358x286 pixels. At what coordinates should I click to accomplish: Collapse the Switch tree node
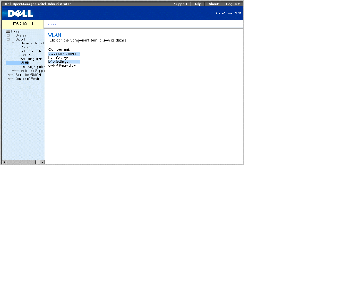click(8, 39)
